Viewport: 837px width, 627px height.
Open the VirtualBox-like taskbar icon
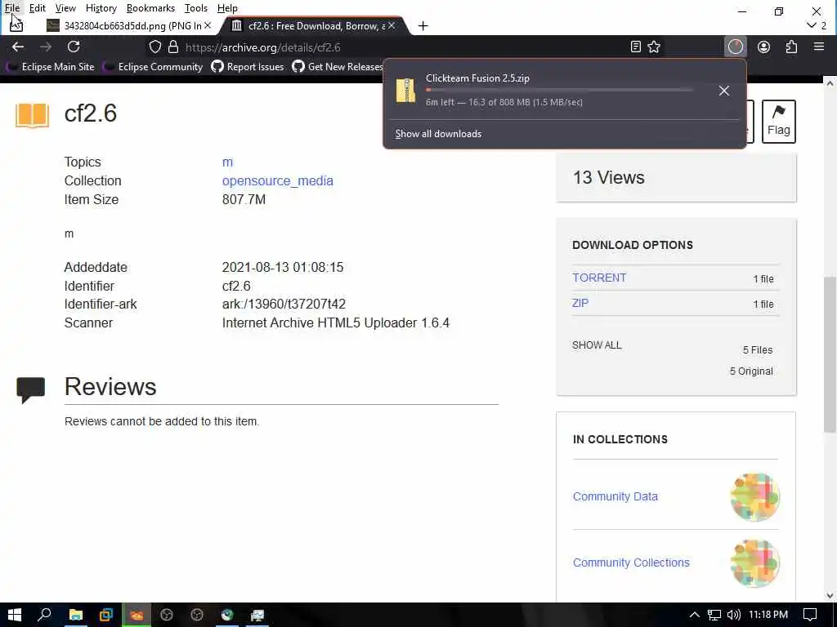point(106,615)
